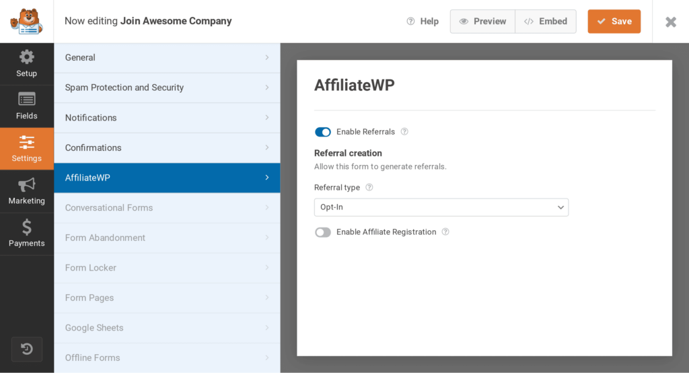Open the Payments dollar icon
Screen dimensions: 689x373
pyautogui.click(x=27, y=227)
